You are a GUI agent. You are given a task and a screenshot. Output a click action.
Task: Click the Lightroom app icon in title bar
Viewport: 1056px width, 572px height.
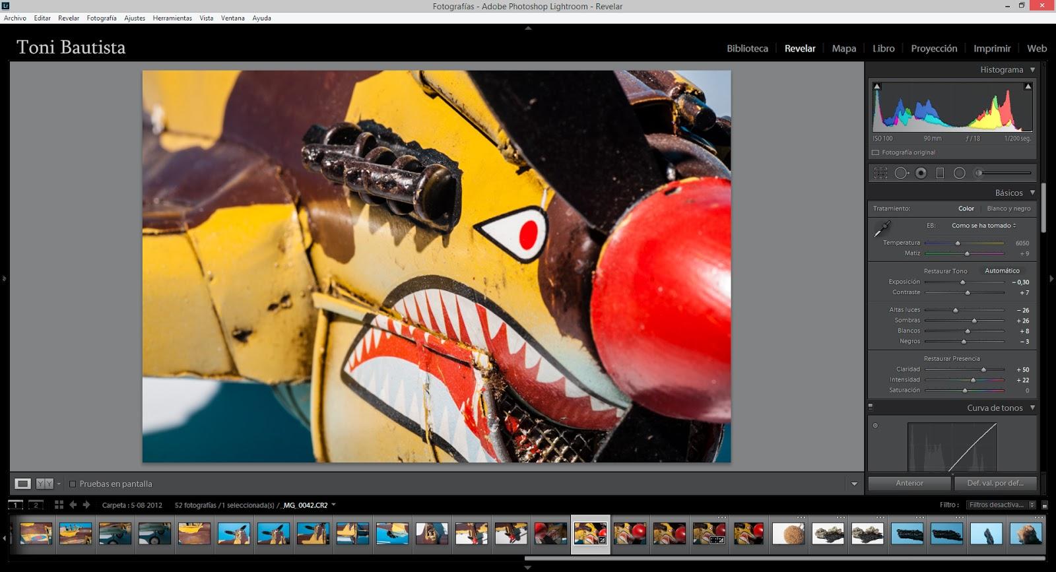[5, 6]
